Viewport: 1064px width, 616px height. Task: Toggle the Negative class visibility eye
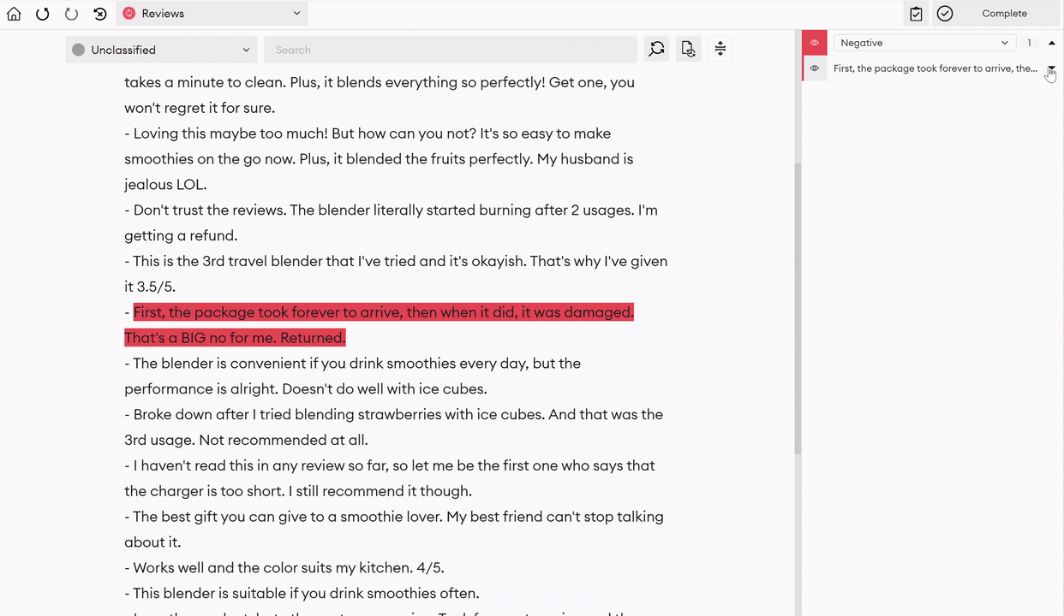tap(815, 43)
